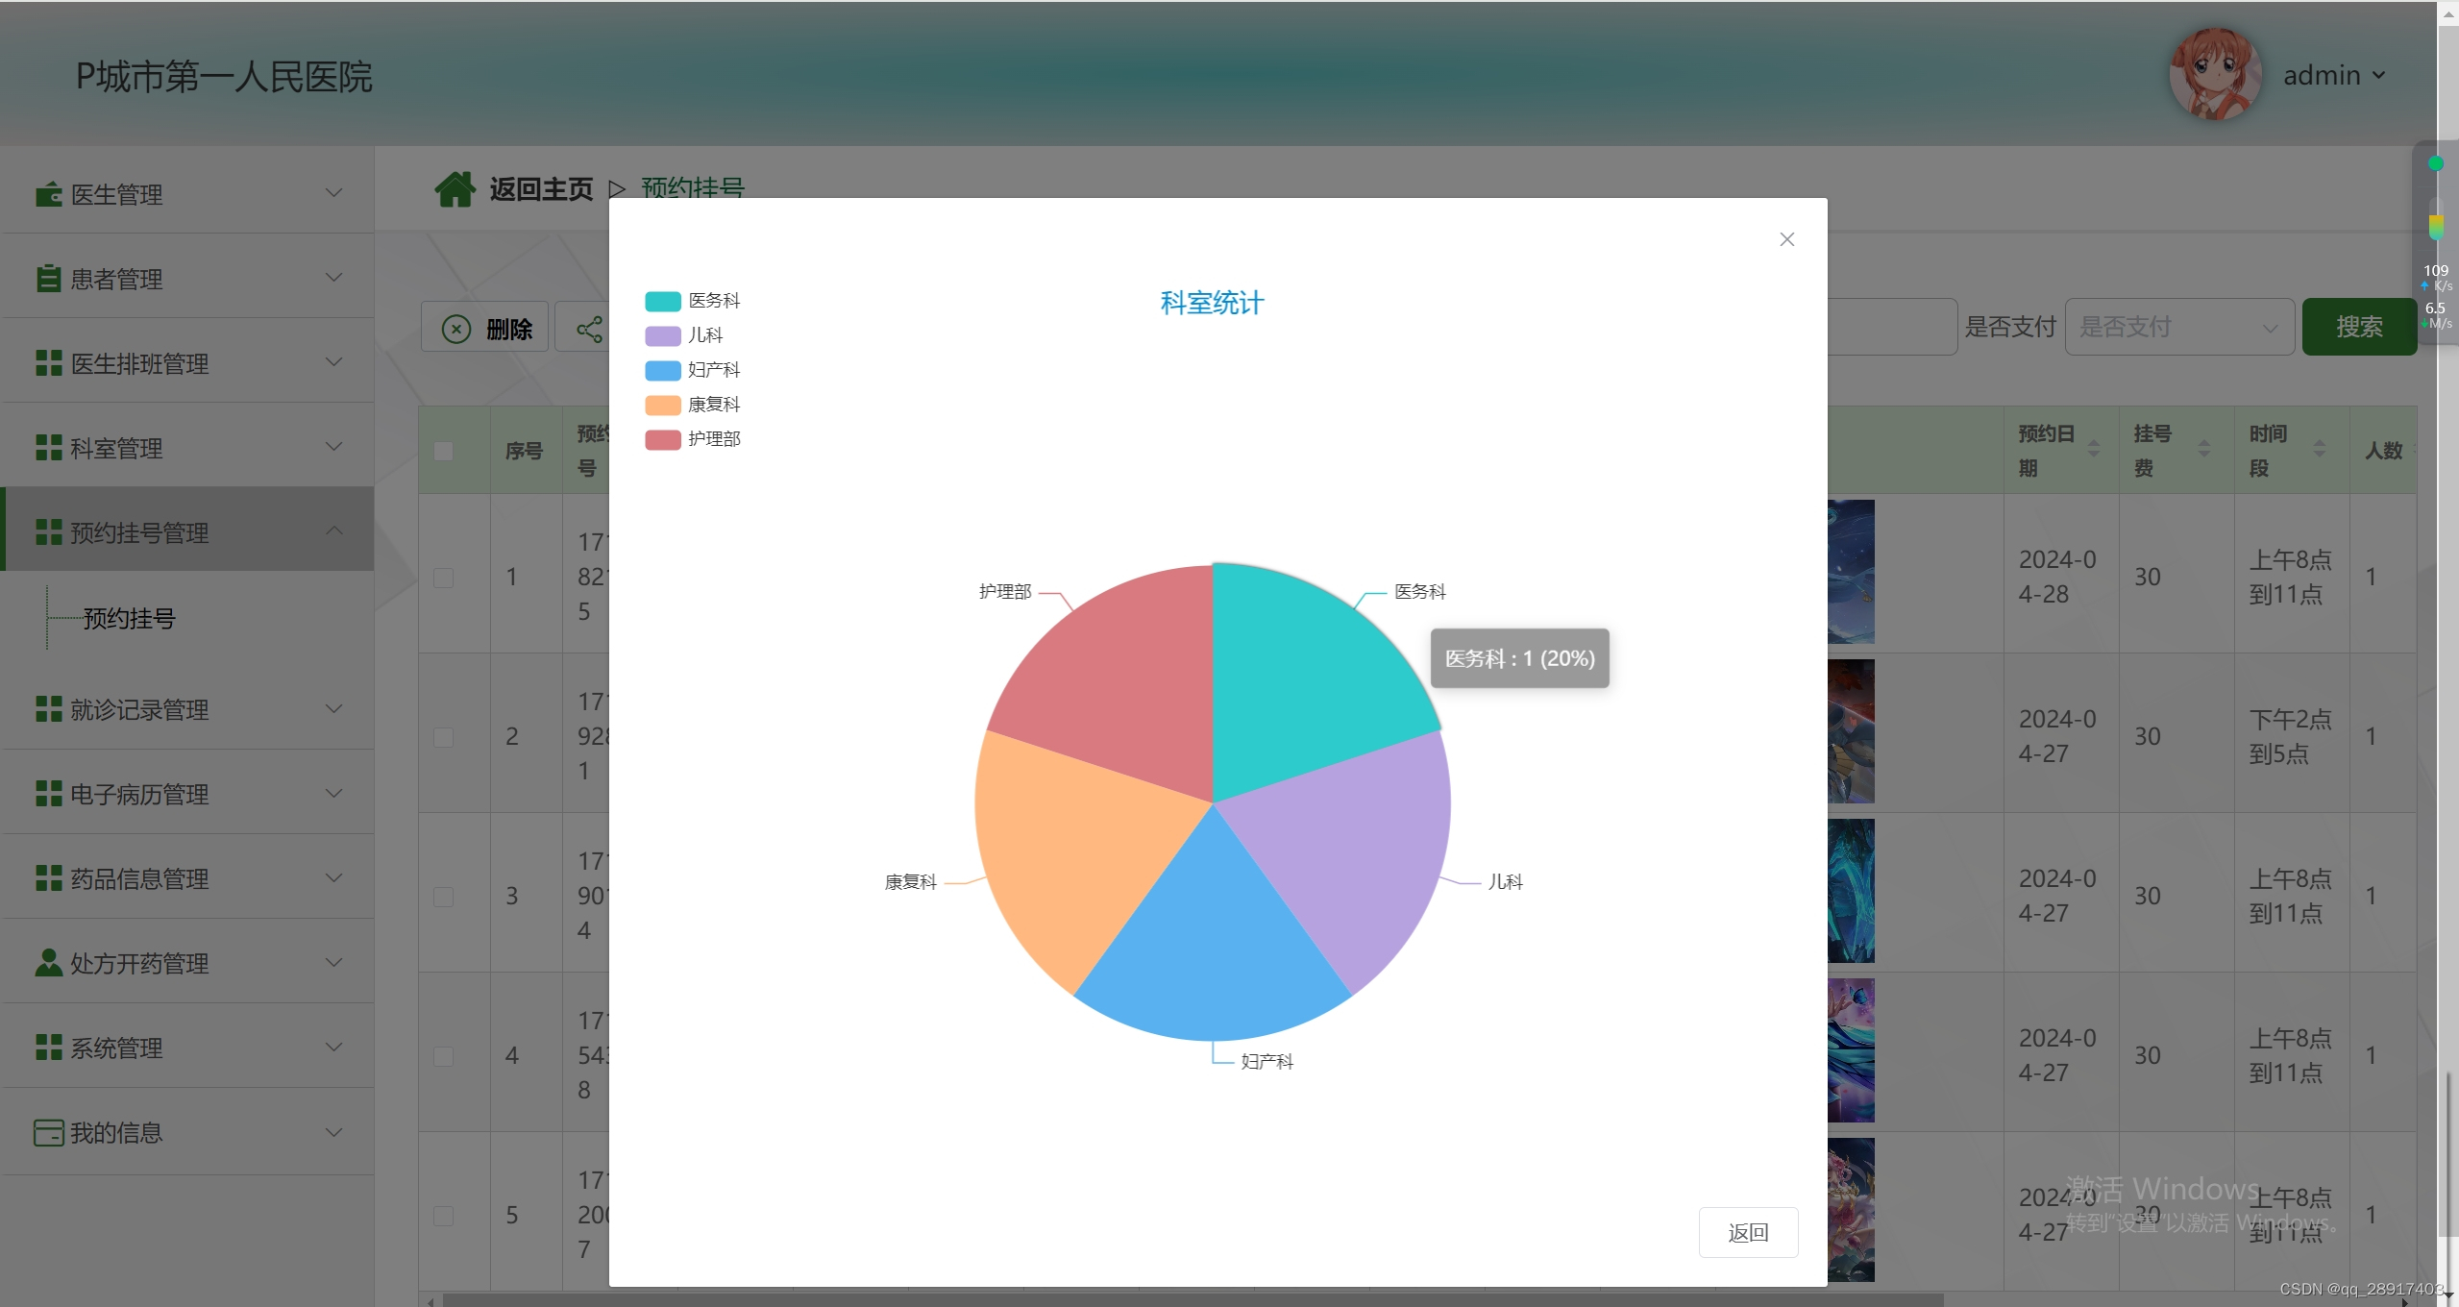Click the 返回 button in dialog
This screenshot has height=1307, width=2459.
(x=1748, y=1232)
